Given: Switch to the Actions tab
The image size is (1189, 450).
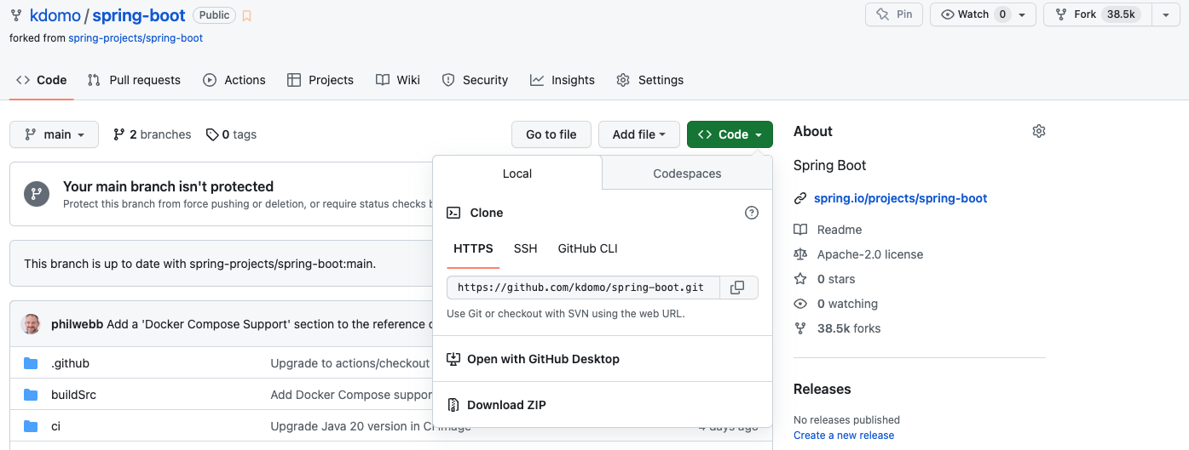Looking at the screenshot, I should [234, 80].
